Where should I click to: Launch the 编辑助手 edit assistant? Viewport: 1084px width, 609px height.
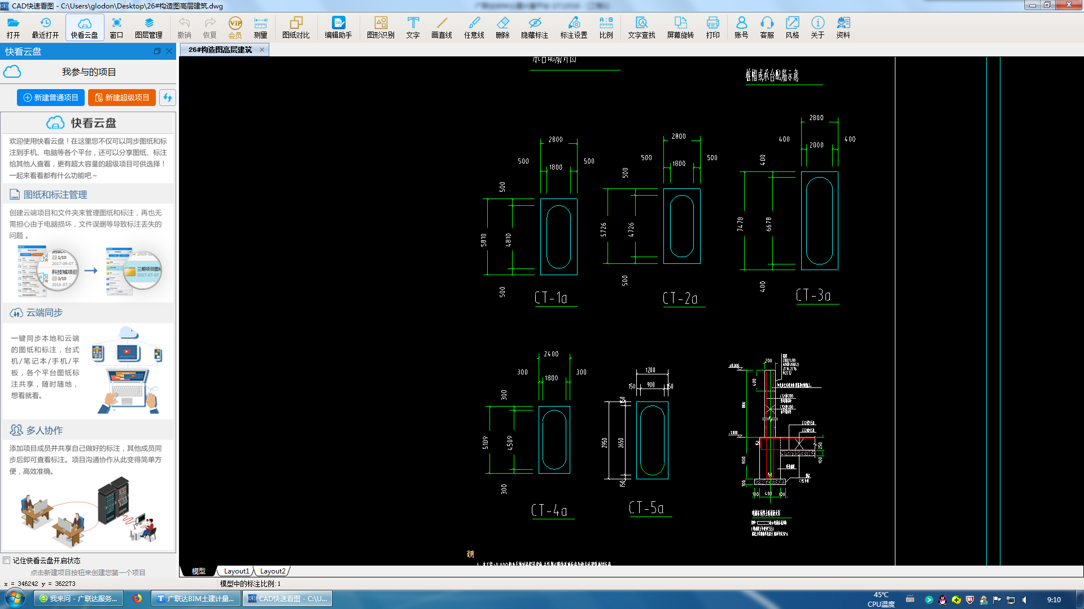point(338,27)
